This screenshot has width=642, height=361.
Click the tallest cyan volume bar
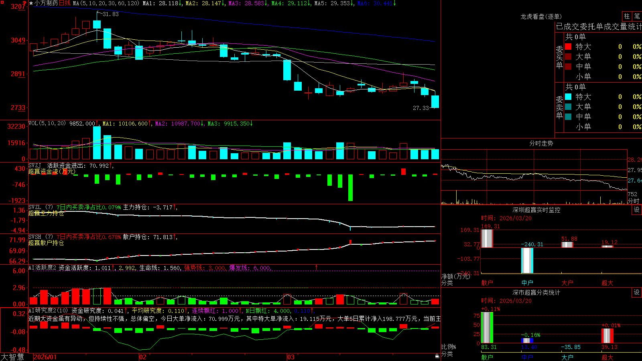click(x=97, y=143)
